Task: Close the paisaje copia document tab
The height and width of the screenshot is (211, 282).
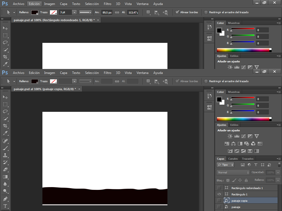Action: (79, 89)
